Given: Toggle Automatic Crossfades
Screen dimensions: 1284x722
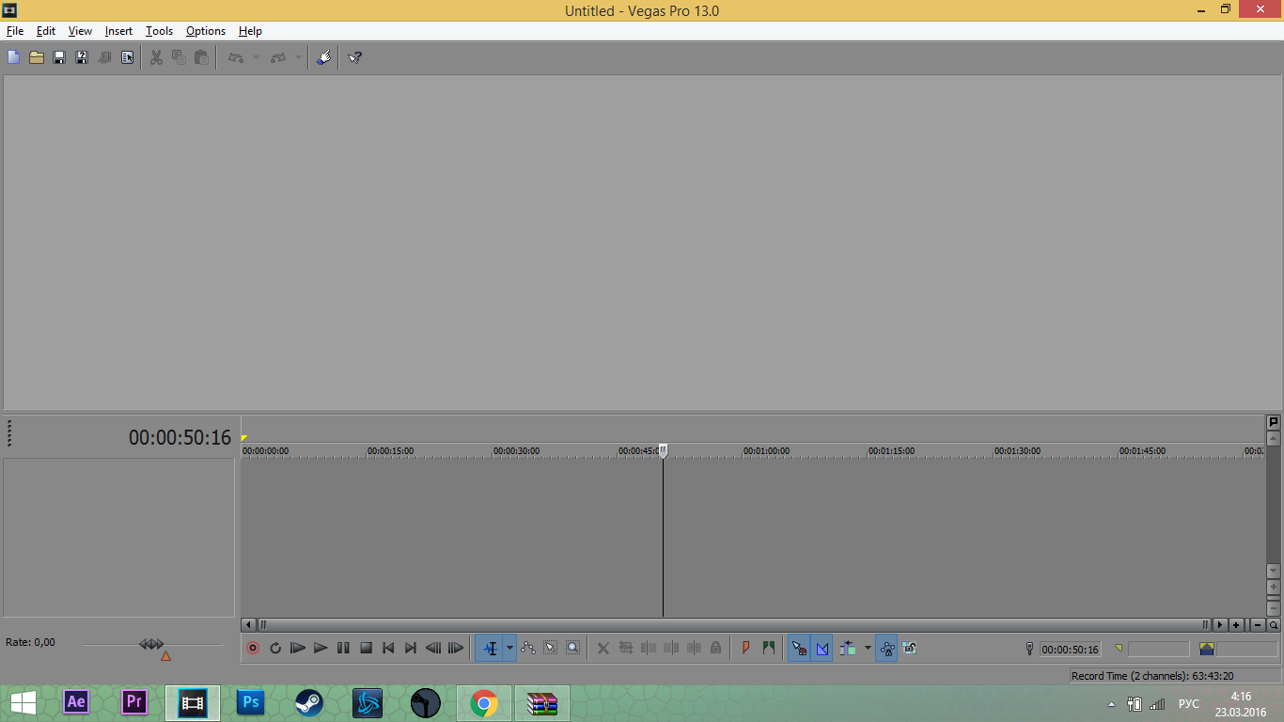Looking at the screenshot, I should 822,648.
